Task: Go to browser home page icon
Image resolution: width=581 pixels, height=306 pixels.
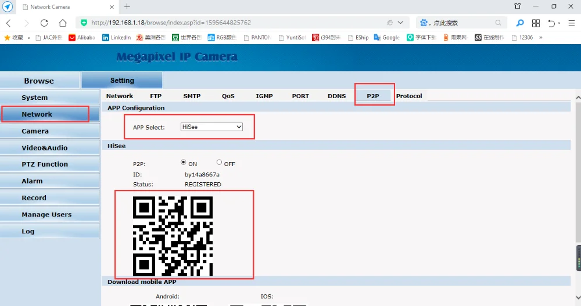Action: (x=63, y=23)
